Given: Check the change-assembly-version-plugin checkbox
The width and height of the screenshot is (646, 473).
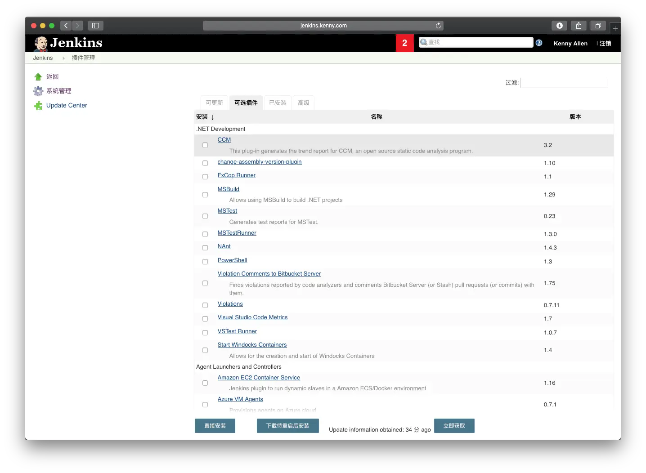Looking at the screenshot, I should pos(205,163).
